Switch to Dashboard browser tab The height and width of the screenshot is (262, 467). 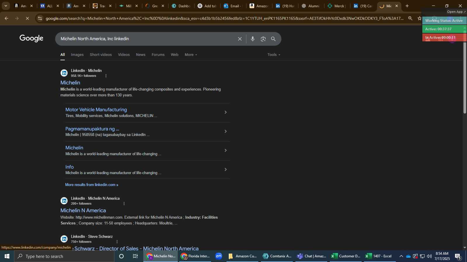click(x=181, y=6)
